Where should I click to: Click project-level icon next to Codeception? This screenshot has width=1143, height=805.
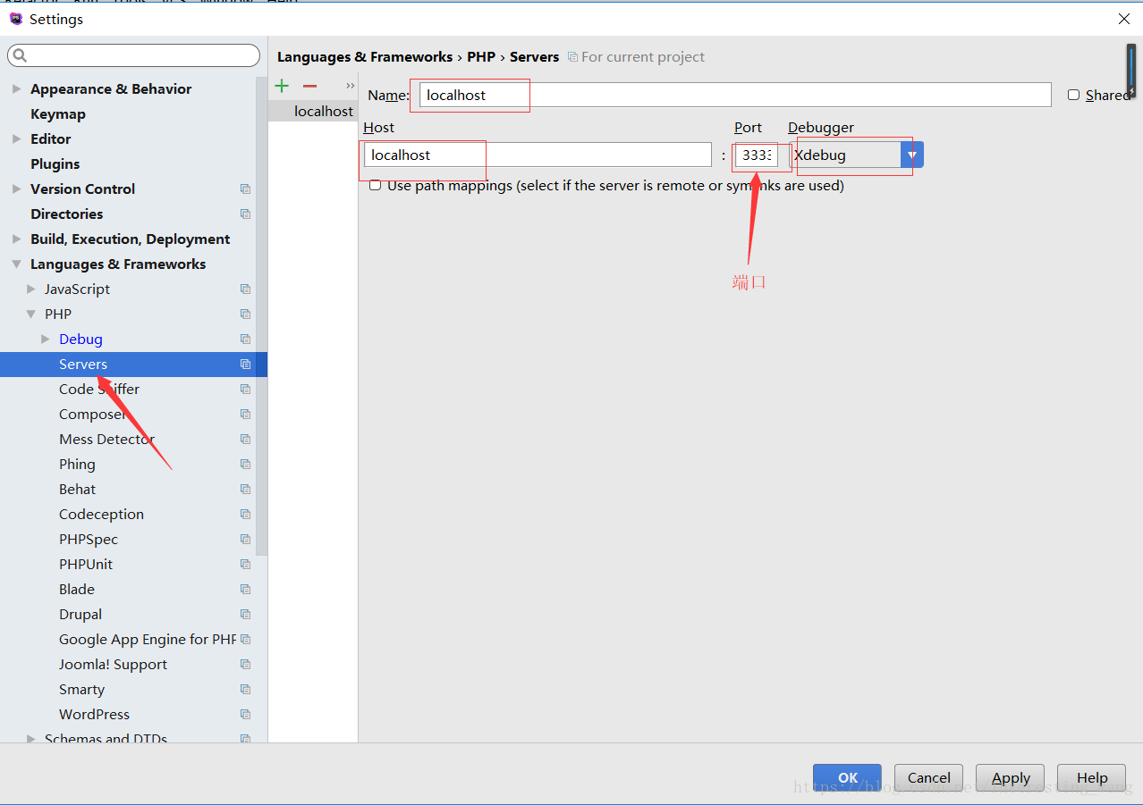pos(245,515)
